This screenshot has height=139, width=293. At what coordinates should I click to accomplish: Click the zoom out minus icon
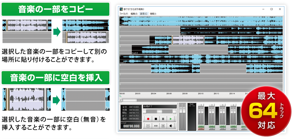coord(148,125)
